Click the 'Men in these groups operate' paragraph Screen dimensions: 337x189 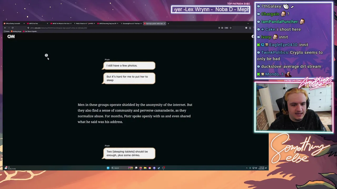click(135, 113)
